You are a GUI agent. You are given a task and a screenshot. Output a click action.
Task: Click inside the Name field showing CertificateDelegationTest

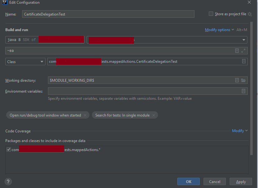coord(107,14)
